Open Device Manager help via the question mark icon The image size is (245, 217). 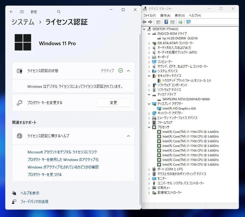[x=166, y=22]
